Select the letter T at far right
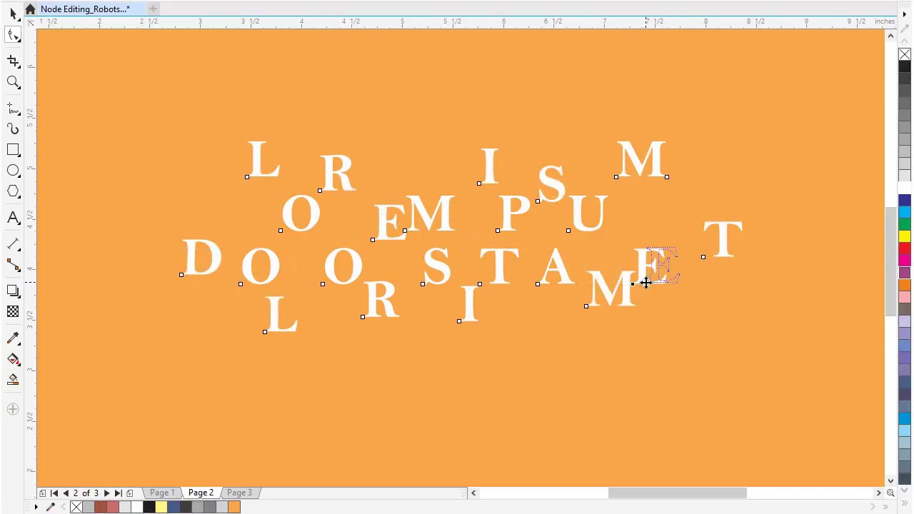 (x=723, y=239)
